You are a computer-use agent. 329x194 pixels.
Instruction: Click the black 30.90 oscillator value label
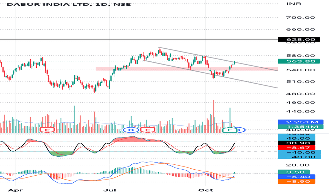tap(297, 143)
